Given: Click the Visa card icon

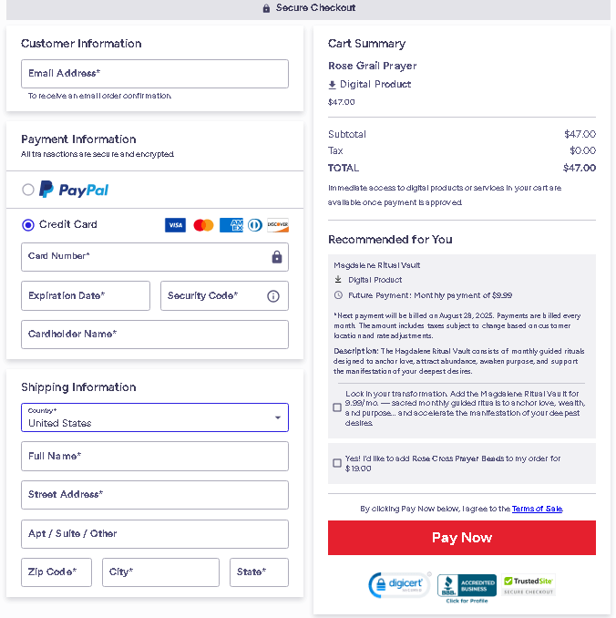Looking at the screenshot, I should tap(175, 225).
